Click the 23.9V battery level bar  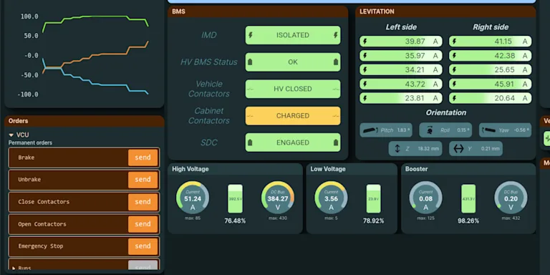pyautogui.click(x=374, y=199)
